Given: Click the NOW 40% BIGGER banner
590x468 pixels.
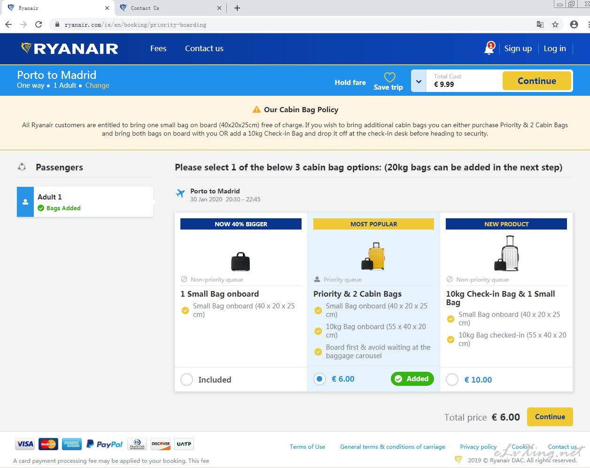Looking at the screenshot, I should [x=241, y=224].
